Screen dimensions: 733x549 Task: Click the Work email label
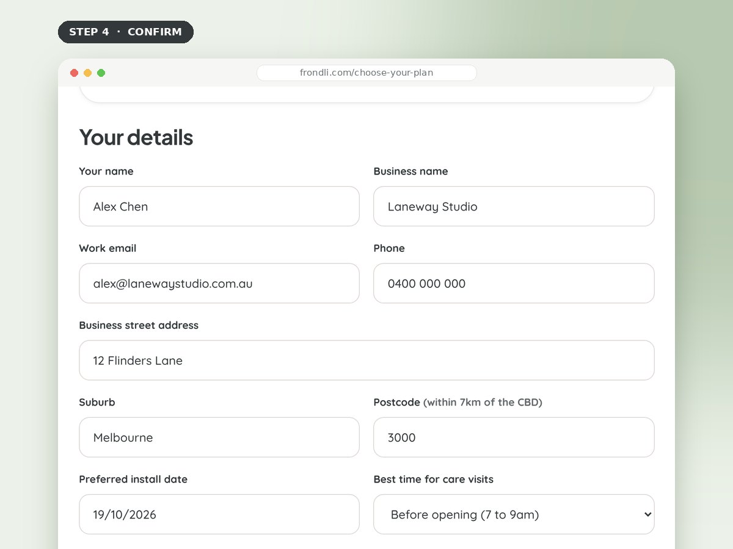108,248
